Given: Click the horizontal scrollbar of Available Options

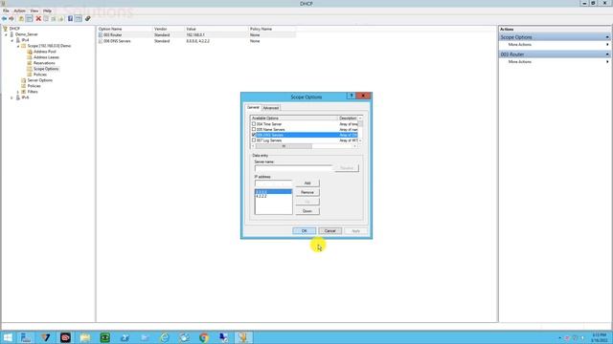Looking at the screenshot, I should [284, 146].
